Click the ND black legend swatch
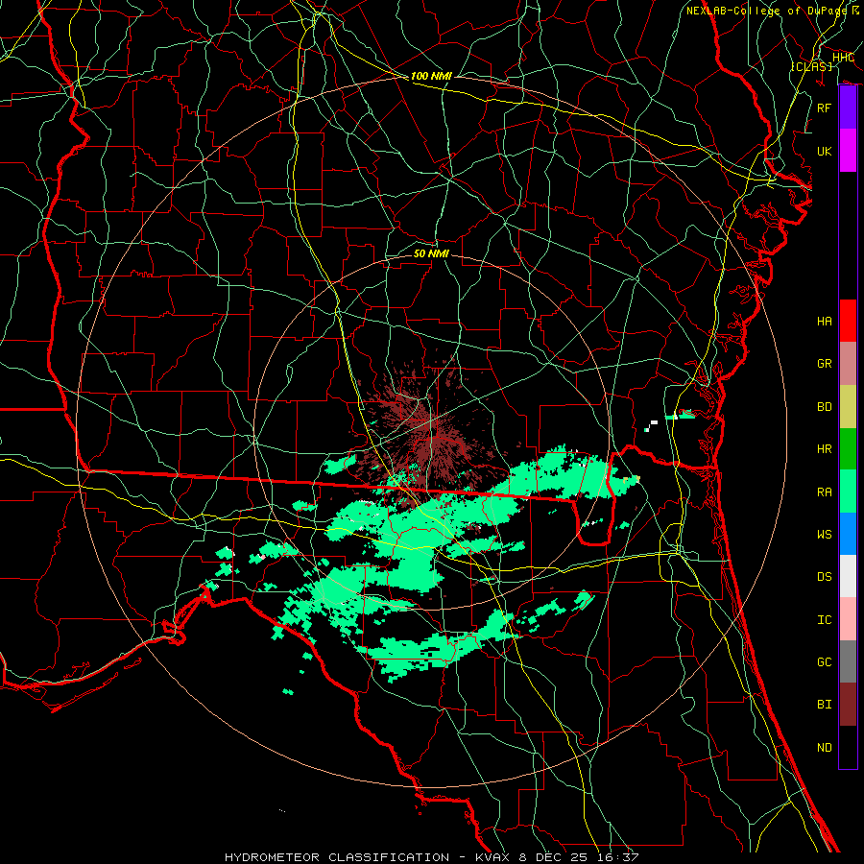 pos(848,747)
